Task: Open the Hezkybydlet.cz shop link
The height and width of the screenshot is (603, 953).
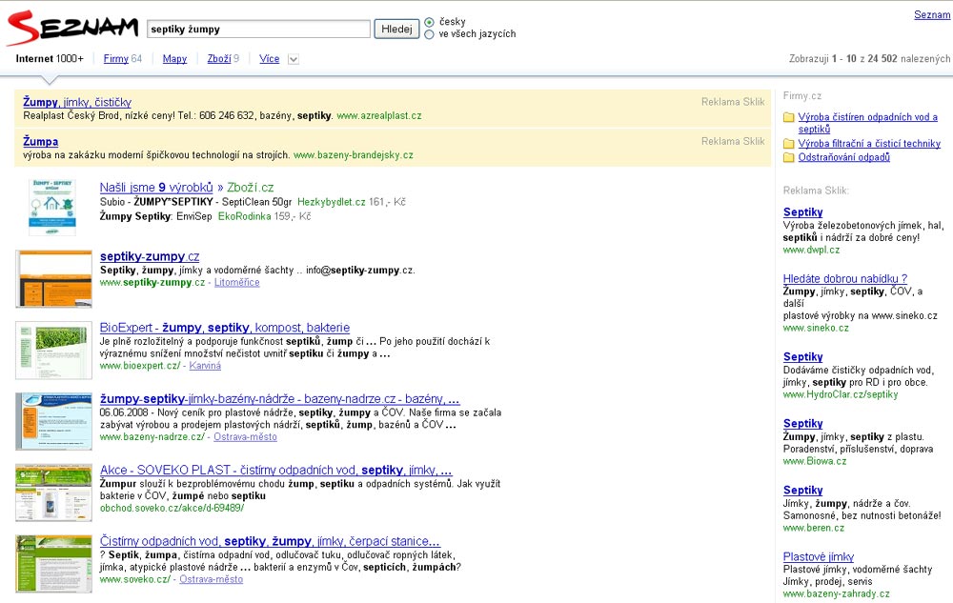Action: (332, 202)
